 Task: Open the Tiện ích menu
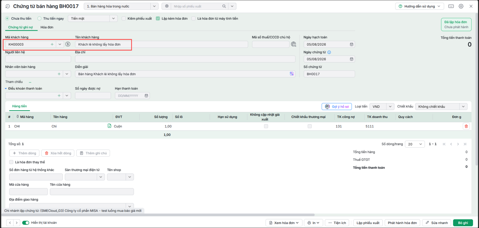[x=337, y=223]
